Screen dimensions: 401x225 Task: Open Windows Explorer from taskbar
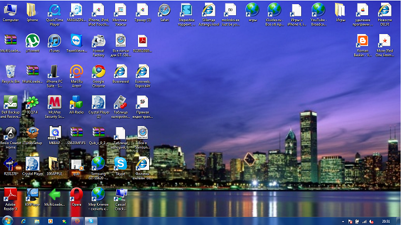[37, 221]
